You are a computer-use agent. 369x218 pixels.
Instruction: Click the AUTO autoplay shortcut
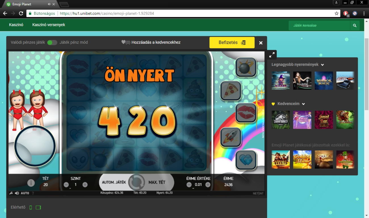pos(25,193)
